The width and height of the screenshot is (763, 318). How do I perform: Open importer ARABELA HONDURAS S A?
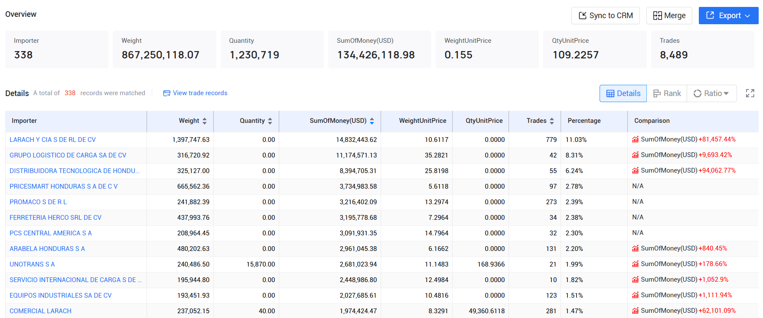point(47,249)
